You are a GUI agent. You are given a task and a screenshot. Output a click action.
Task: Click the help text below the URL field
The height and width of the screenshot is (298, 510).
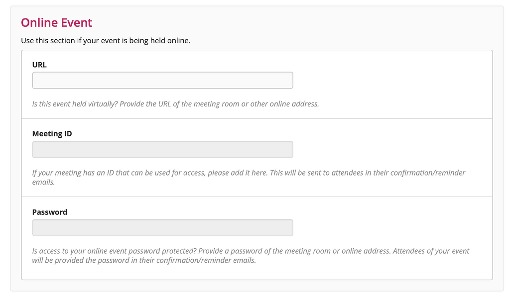(x=175, y=104)
